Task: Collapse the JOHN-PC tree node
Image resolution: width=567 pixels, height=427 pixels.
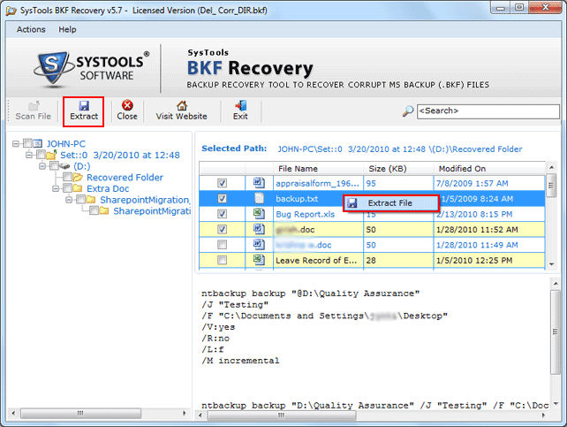Action: (x=16, y=144)
